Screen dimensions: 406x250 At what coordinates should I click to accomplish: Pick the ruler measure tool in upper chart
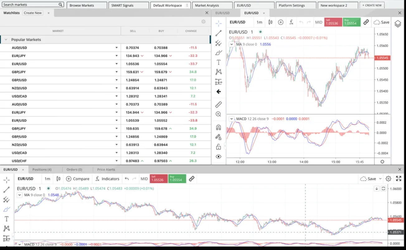219,104
